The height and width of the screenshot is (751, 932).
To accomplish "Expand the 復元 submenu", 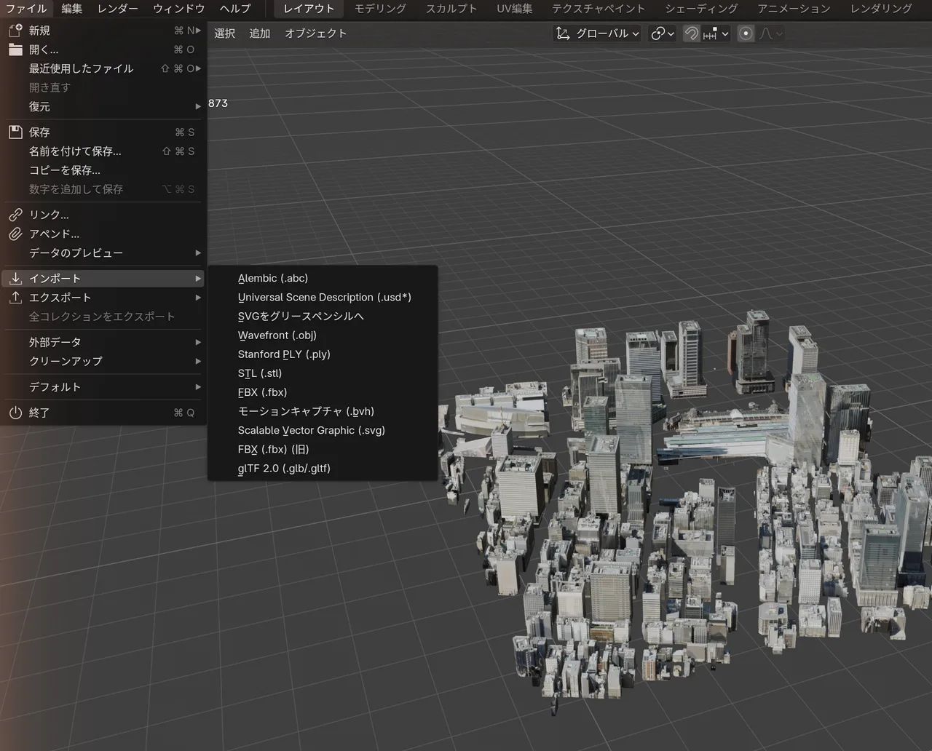I will [x=103, y=106].
